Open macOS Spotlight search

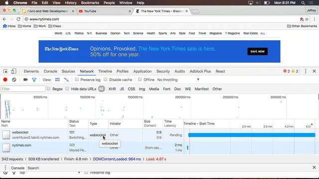click(303, 3)
